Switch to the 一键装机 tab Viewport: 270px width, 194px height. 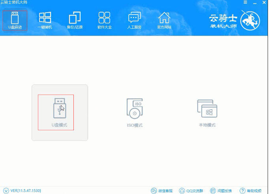(45, 21)
